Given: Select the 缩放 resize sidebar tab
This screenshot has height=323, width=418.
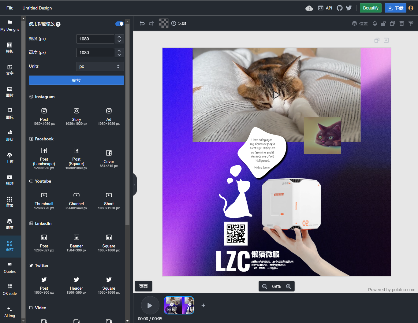Looking at the screenshot, I should pos(10,246).
